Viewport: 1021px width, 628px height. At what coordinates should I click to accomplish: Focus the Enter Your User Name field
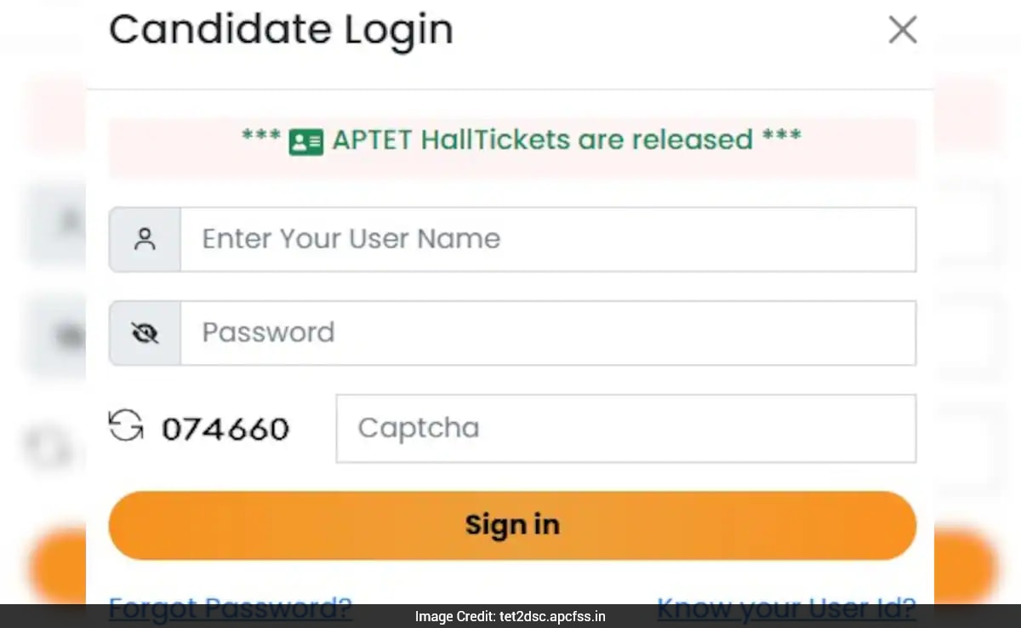tap(547, 239)
